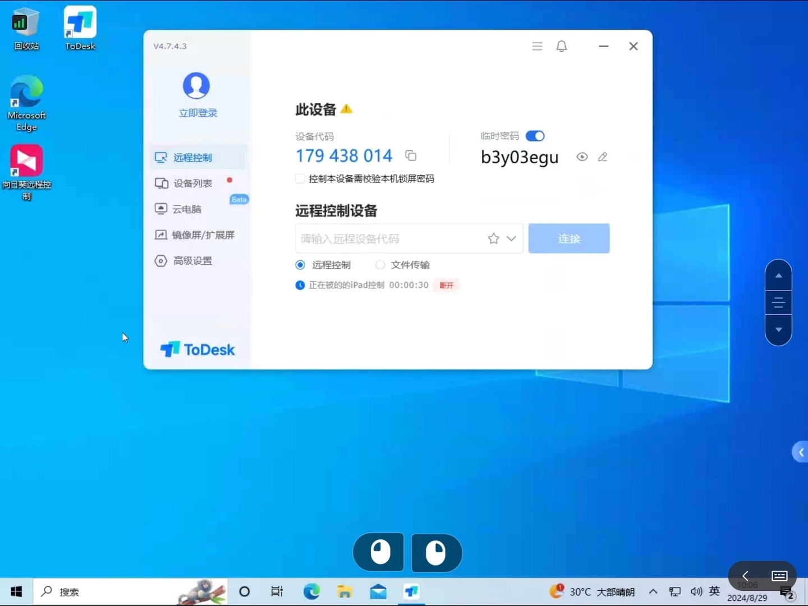
Task: Click the volume icon in the system tray
Action: (696, 591)
